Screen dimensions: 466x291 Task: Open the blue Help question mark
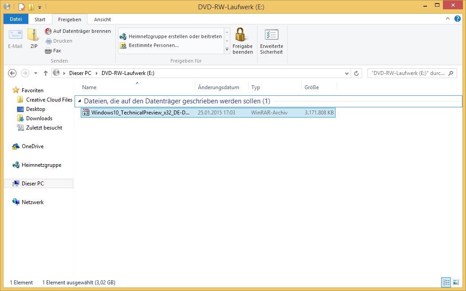point(458,19)
